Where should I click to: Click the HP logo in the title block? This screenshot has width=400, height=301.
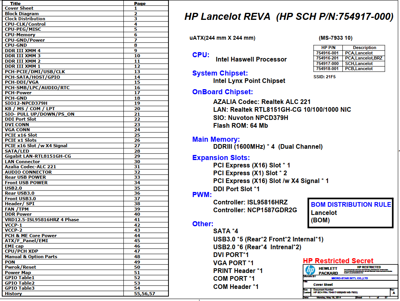[x=310, y=270]
